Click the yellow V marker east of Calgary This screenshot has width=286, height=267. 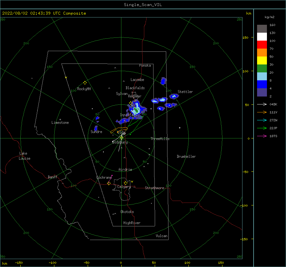click(132, 182)
